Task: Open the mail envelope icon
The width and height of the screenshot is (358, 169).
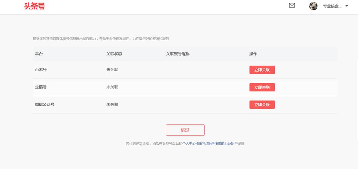Action: (292, 5)
